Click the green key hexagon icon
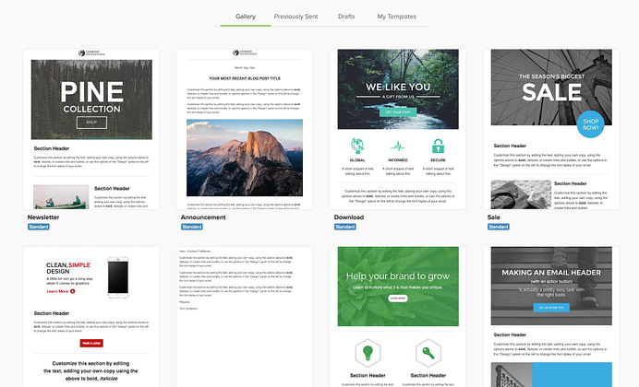 [x=428, y=353]
